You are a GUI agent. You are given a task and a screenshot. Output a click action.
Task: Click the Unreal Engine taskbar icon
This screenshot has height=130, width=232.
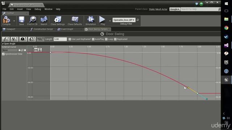[x=226, y=80]
